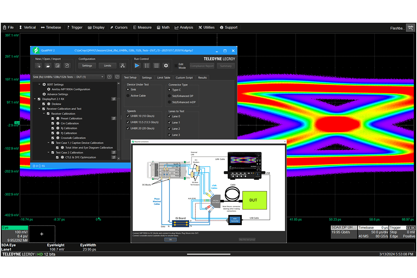Image resolution: width=417 pixels, height=278 pixels.
Task: Open the connection topology icon beside Limits
Action: tap(122, 66)
